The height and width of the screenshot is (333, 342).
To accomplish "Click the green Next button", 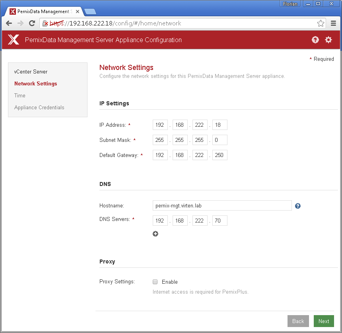I will (324, 321).
